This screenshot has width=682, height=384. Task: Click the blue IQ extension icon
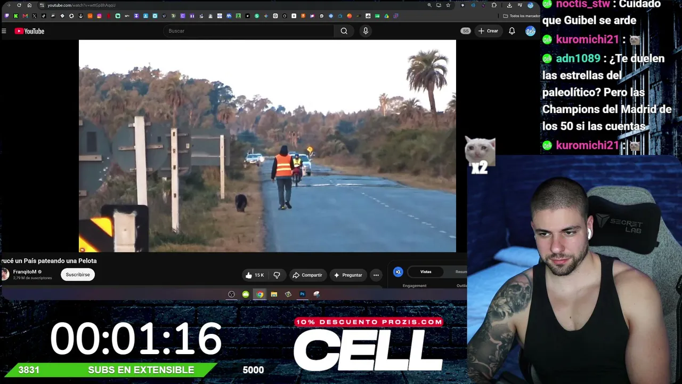pos(398,272)
